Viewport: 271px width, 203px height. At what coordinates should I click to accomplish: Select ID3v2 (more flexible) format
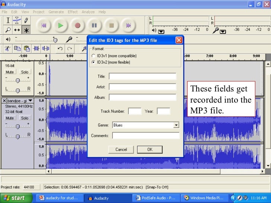click(93, 62)
